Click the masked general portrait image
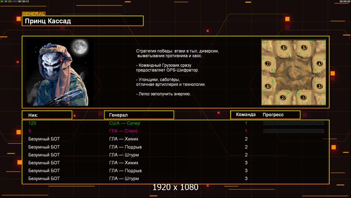 point(60,72)
